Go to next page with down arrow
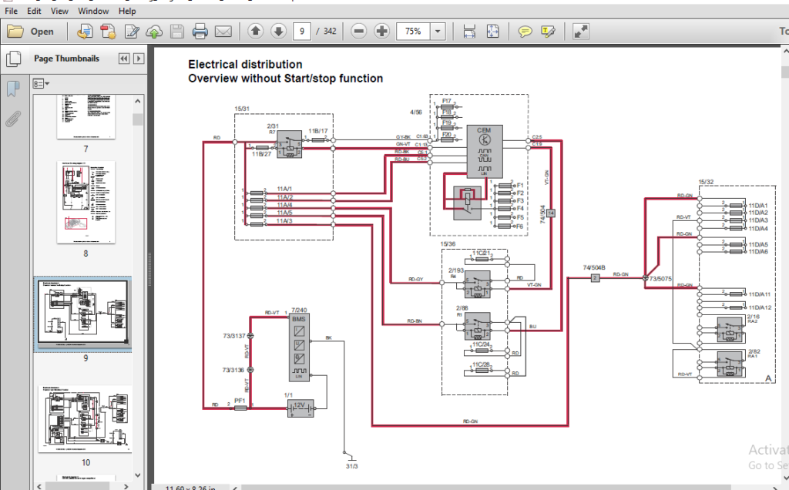 278,31
